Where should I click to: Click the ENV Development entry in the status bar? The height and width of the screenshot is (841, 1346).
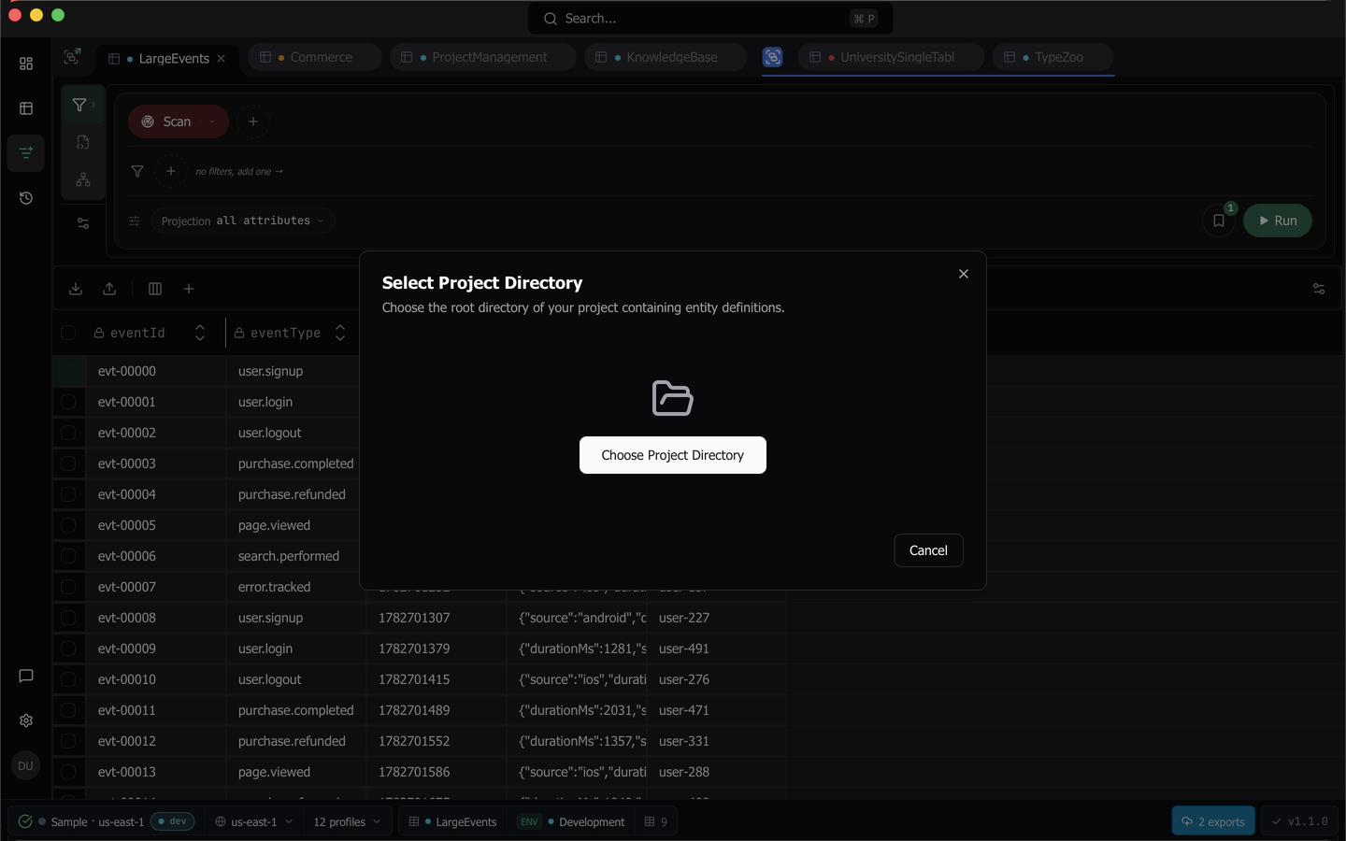[572, 821]
